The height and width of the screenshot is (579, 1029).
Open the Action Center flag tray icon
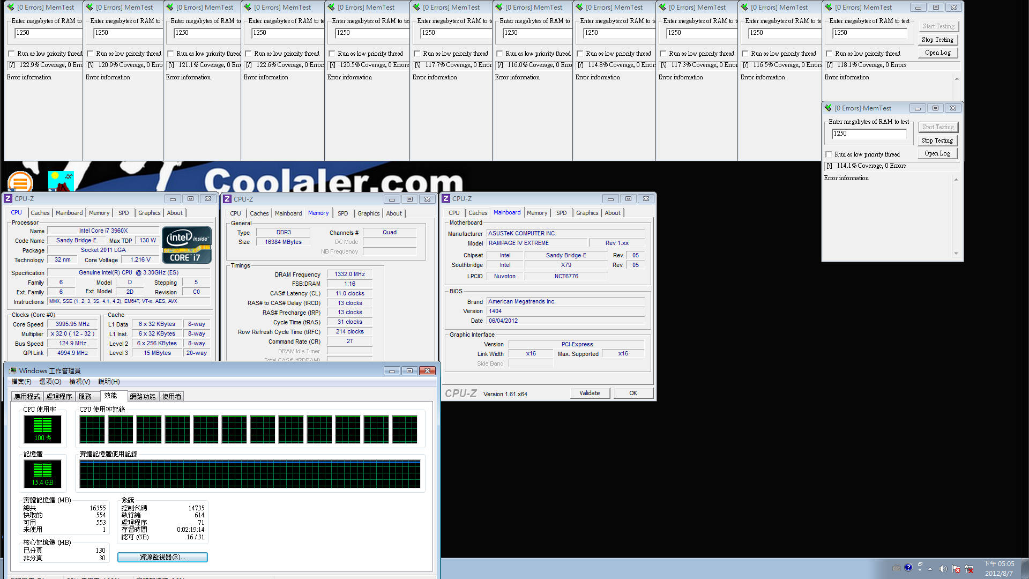click(x=956, y=569)
